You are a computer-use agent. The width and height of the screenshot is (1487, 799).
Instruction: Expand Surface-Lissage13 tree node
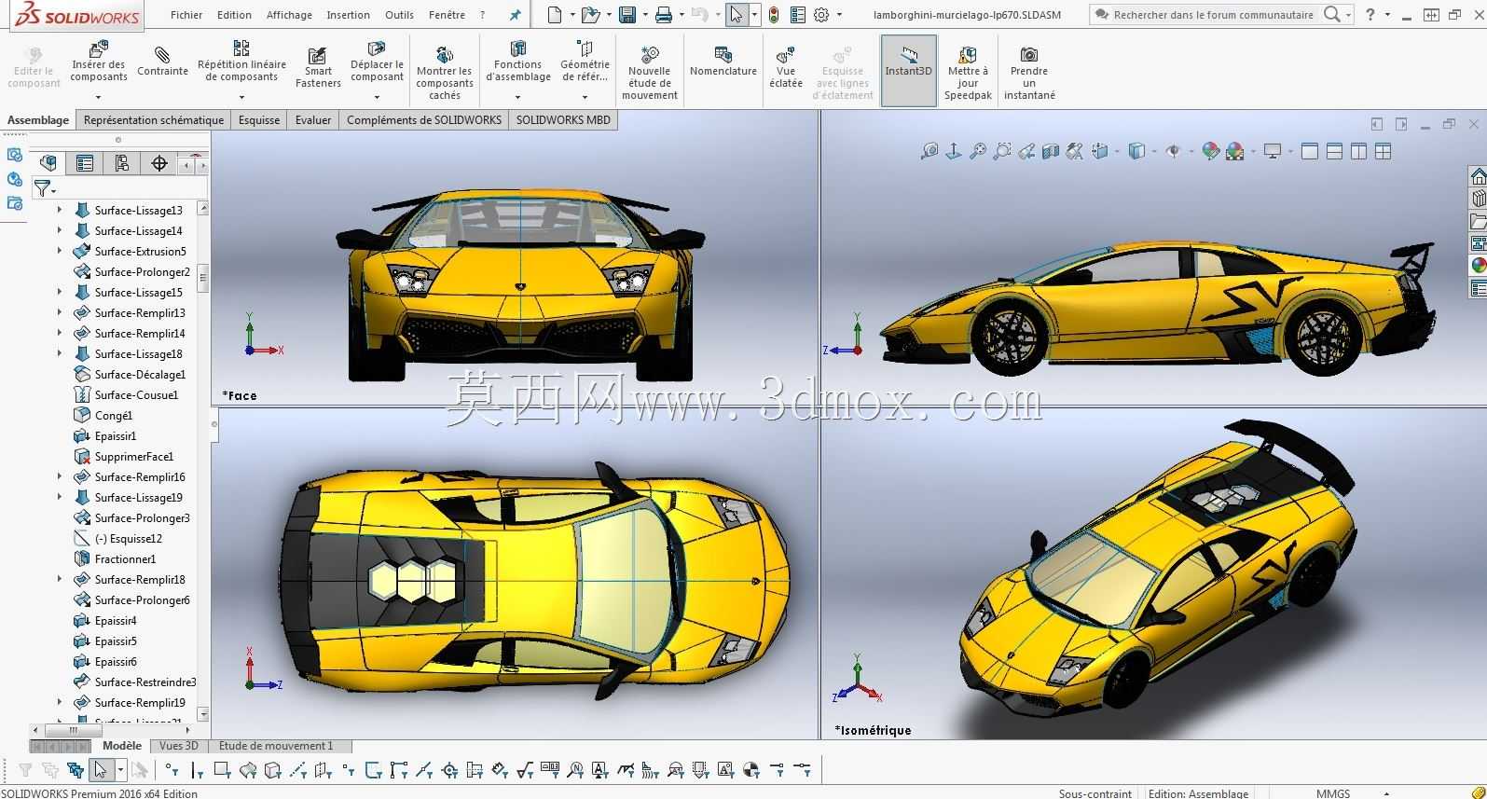click(x=60, y=210)
